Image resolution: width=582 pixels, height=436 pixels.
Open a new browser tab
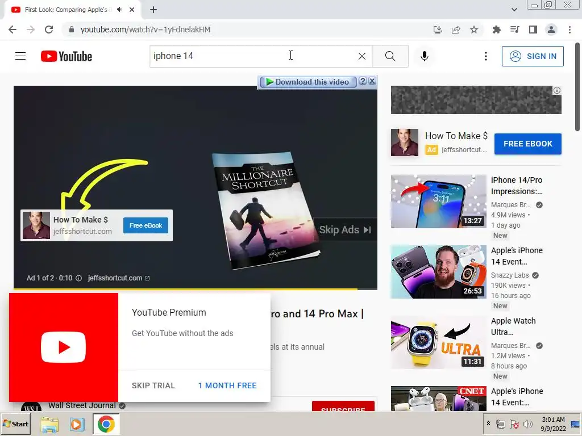click(x=153, y=10)
